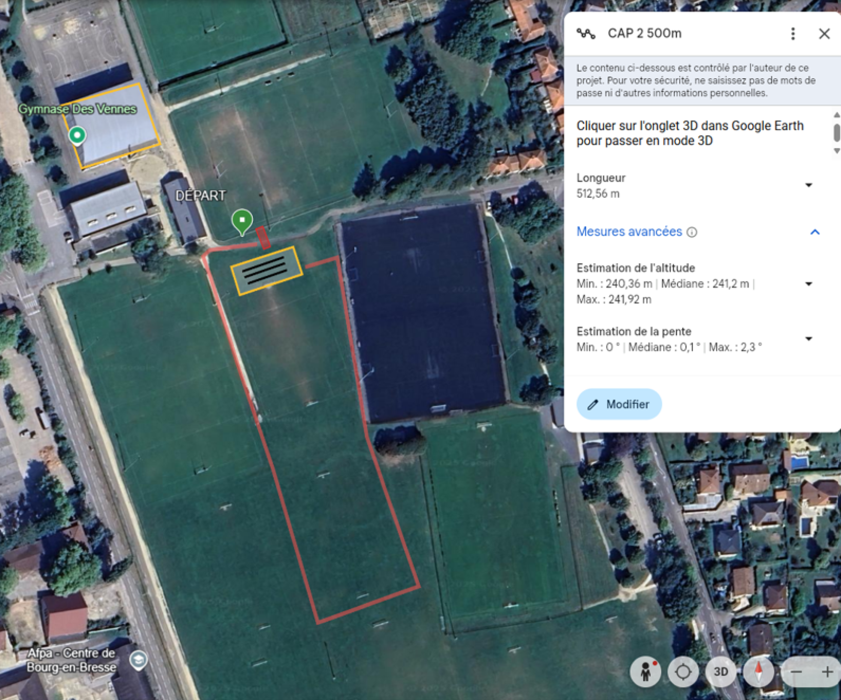
Task: Click the path icon next to CAP 2 500m
Action: click(586, 34)
